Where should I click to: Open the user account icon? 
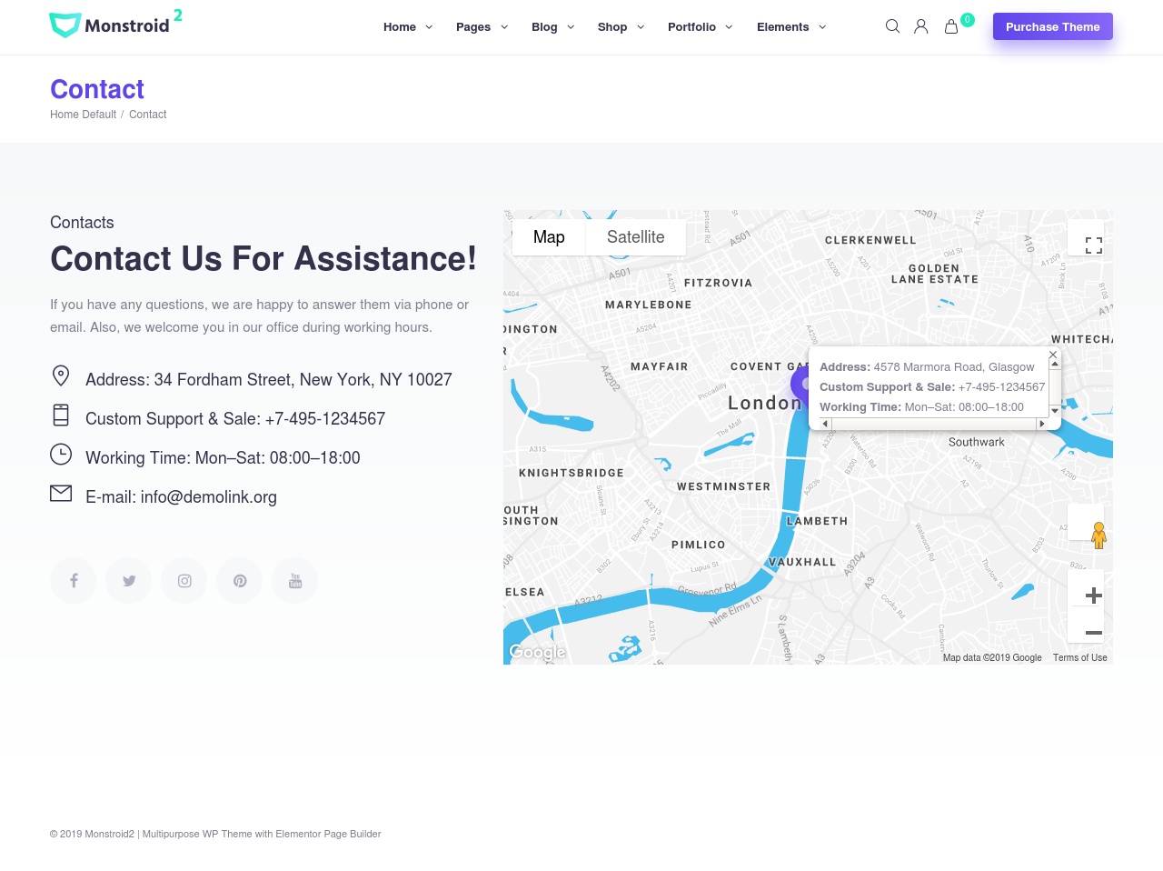click(x=921, y=26)
